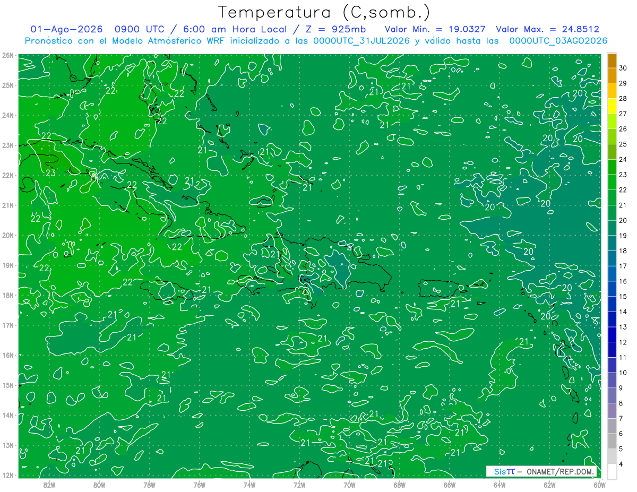Click the SisTT ONAMET/REP.DOM. logo box
This screenshot has width=637, height=492.
541,471
